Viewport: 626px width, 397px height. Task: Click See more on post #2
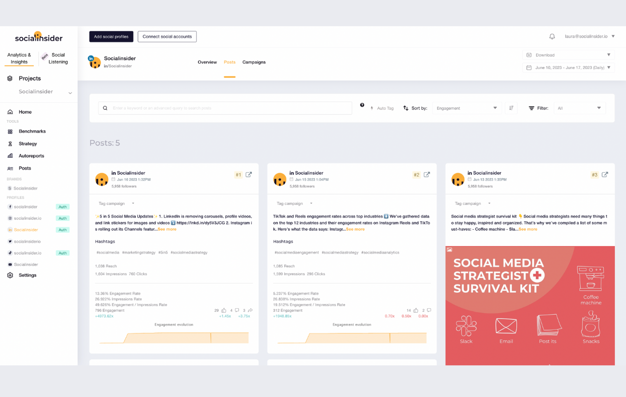point(355,229)
